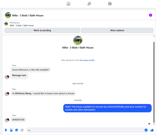156x135 pixels.
Task: Click the @Patricia Wong mention
Action: coord(23,93)
